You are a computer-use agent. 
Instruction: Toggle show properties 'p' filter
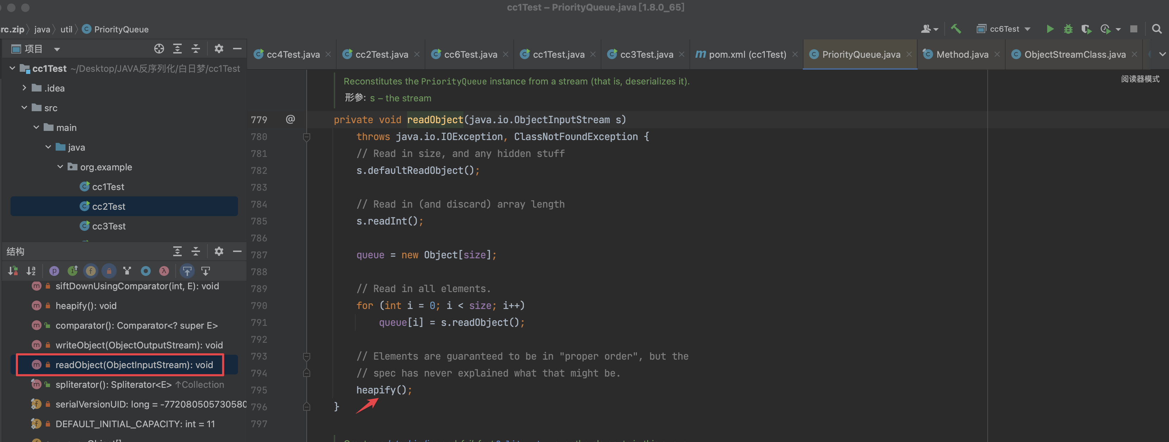pyautogui.click(x=54, y=271)
